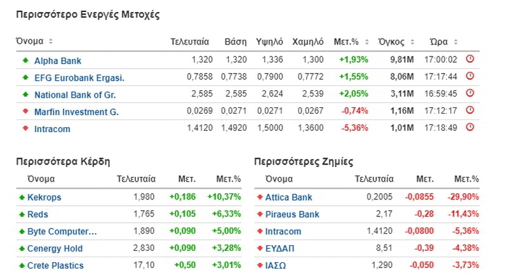The width and height of the screenshot is (508, 275).
Task: Click red down arrow beside Attica Bank
Action: 260,197
